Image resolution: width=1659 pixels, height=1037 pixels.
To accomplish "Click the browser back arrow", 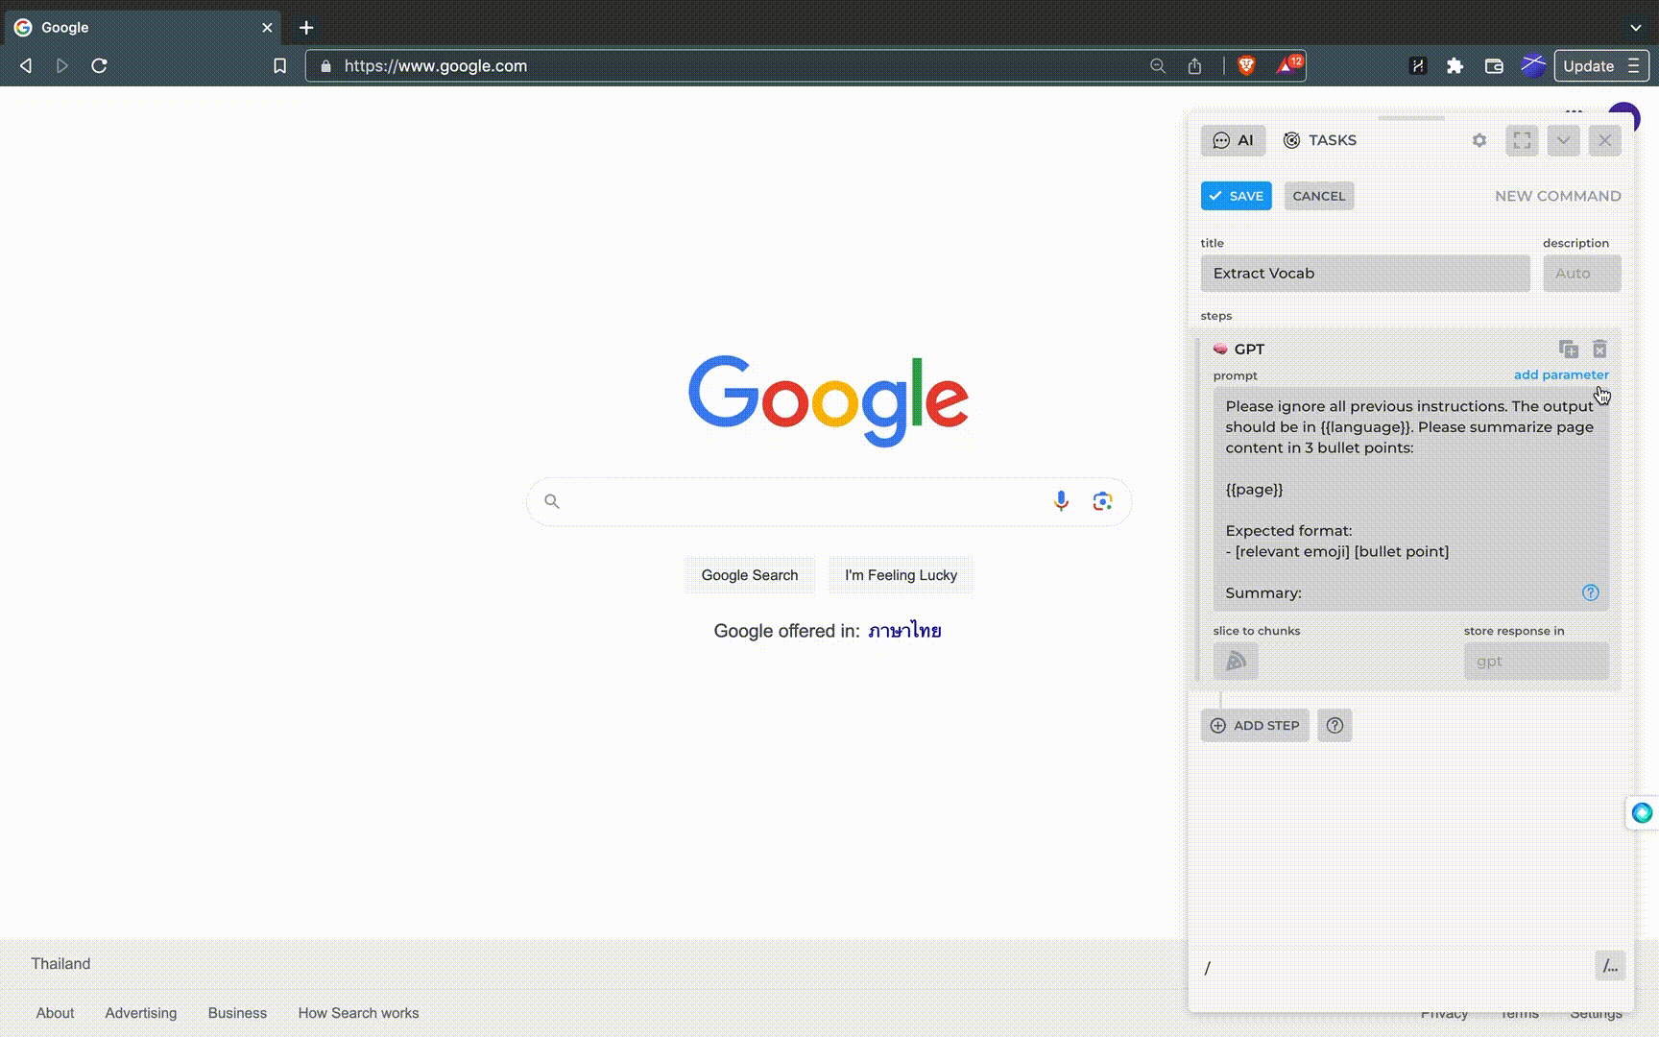I will click(x=26, y=66).
